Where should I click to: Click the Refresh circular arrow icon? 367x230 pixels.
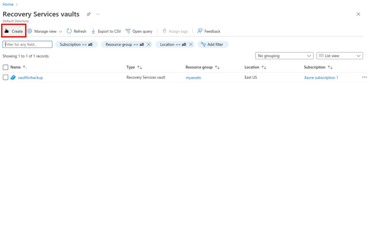[69, 31]
